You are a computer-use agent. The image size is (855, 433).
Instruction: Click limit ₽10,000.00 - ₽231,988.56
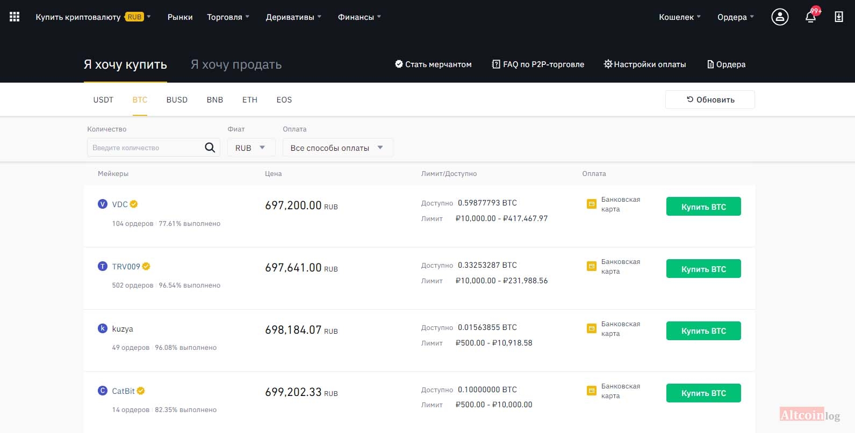tap(502, 281)
